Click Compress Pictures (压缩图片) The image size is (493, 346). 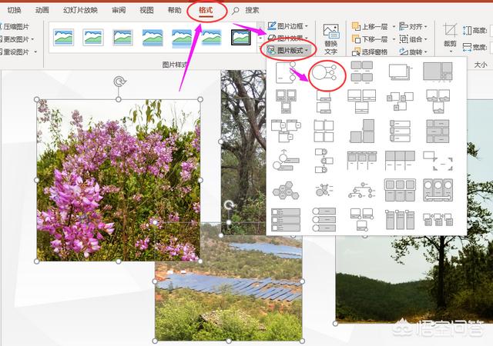pyautogui.click(x=17, y=26)
